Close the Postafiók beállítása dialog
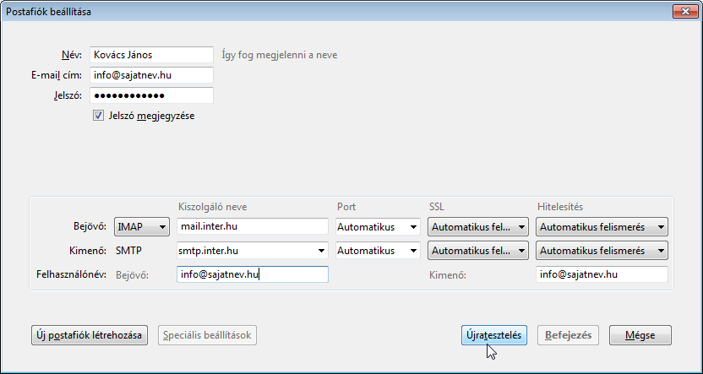Screen dimensions: 703x374 685,12
